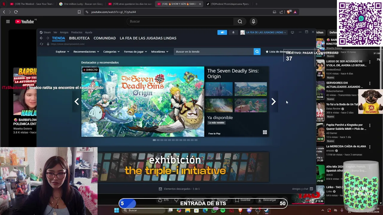Expand Recomendaciones dropdown

click(x=86, y=52)
